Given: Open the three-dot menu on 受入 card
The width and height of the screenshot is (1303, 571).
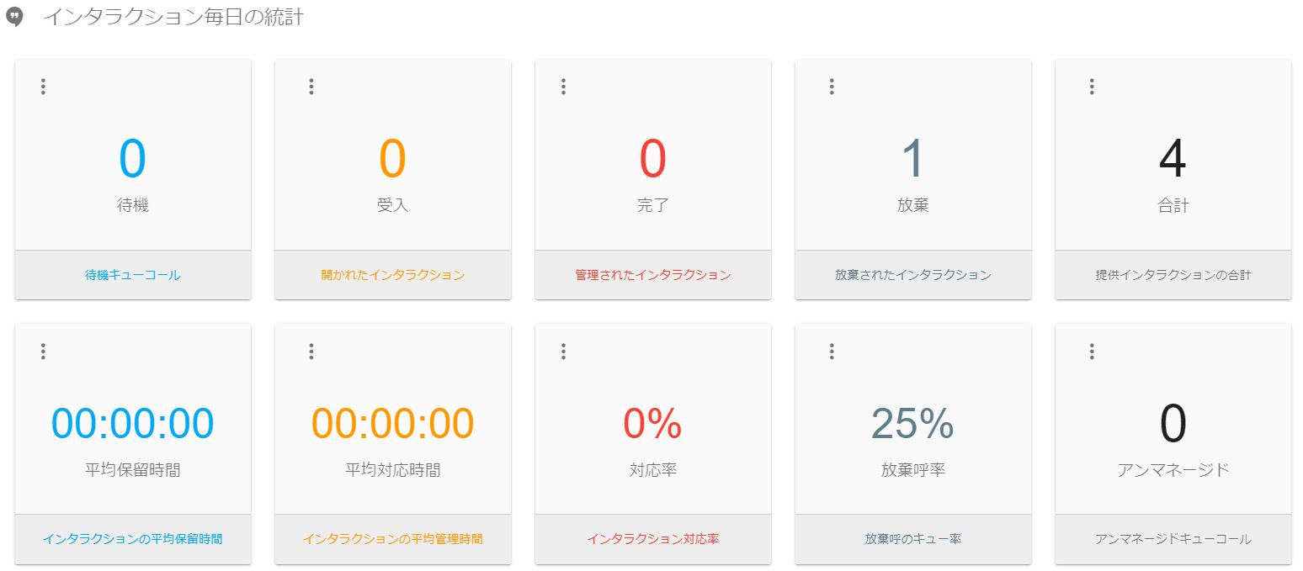Looking at the screenshot, I should [311, 87].
